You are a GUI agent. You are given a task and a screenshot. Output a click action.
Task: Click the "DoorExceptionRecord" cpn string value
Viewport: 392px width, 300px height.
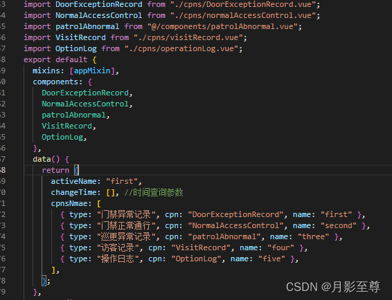(x=235, y=214)
